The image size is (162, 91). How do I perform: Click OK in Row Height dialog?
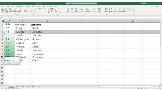9,63
